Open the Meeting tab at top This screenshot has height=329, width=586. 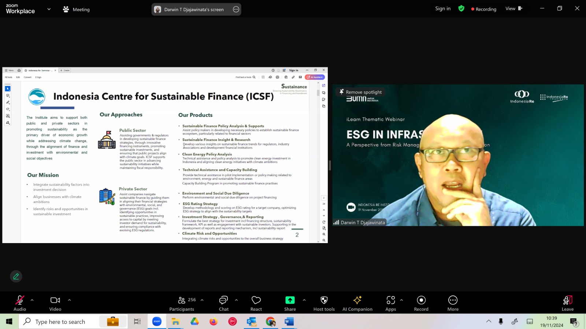pyautogui.click(x=77, y=10)
